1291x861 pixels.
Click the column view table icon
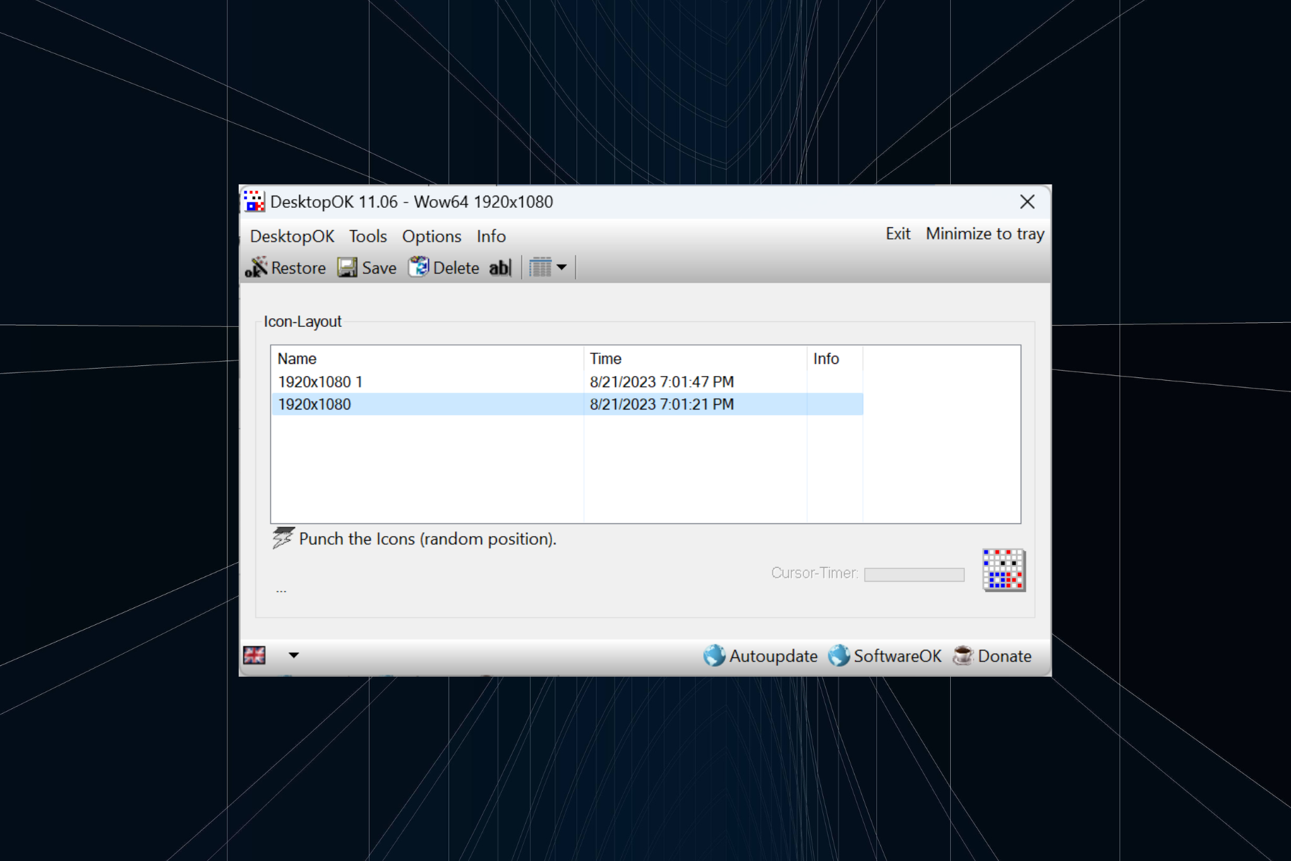tap(541, 267)
